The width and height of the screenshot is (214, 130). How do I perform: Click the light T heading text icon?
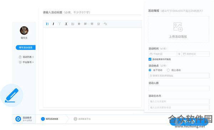[x=59, y=24]
